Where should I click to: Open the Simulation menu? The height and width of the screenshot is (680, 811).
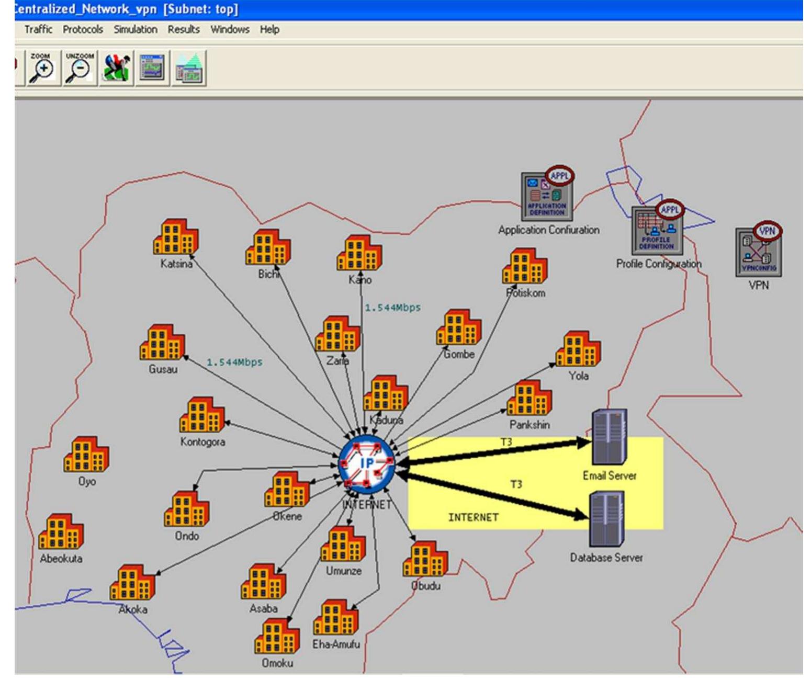point(136,29)
